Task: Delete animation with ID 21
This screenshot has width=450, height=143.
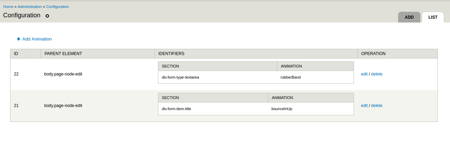Action: point(377,106)
